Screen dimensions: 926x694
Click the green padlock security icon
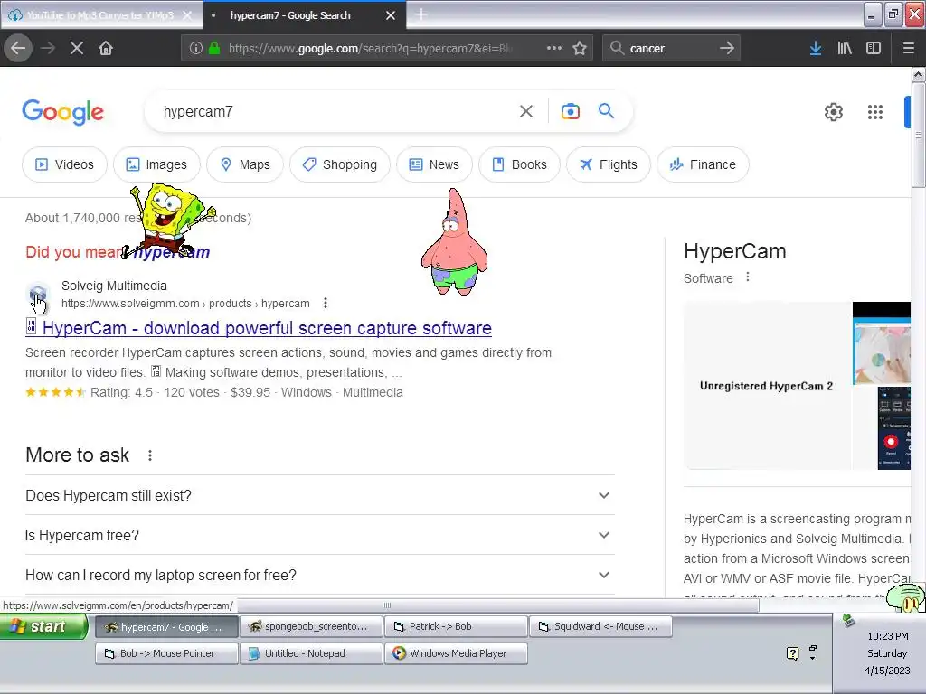coord(214,49)
